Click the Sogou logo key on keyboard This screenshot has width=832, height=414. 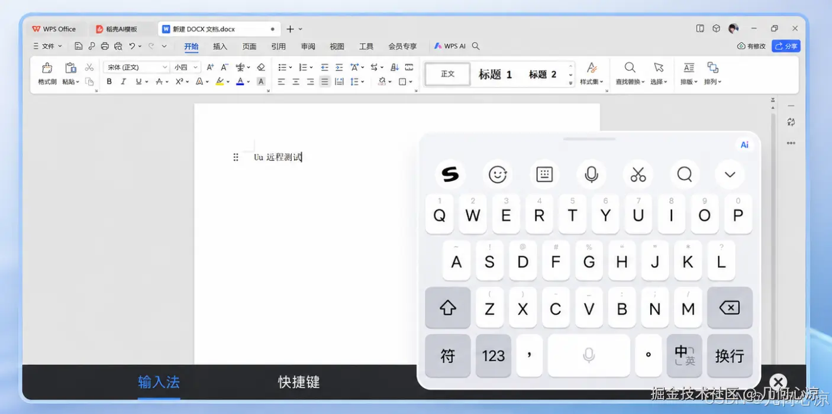tap(450, 174)
